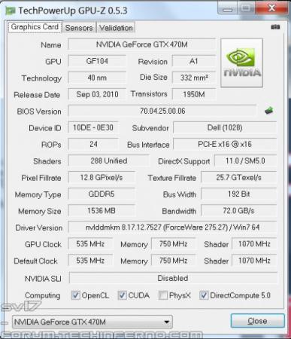The width and height of the screenshot is (291, 339).
Task: Click the NVIDIA SLI Disabled field
Action: [x=173, y=278]
